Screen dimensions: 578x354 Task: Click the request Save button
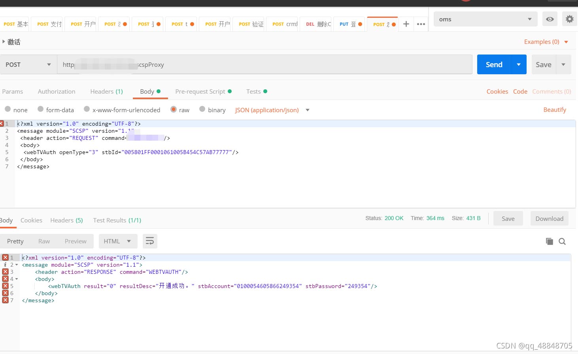pos(544,64)
